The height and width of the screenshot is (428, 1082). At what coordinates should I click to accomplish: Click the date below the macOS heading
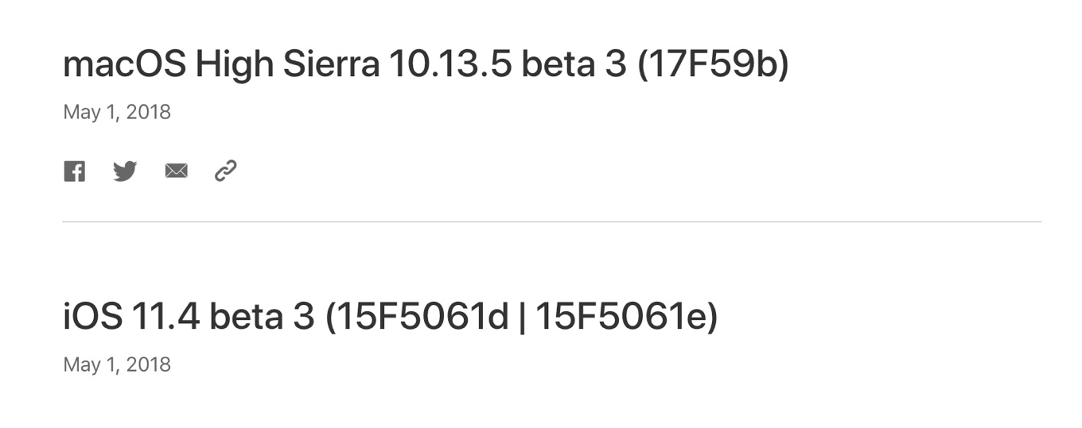117,112
